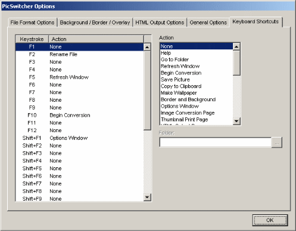Choose Border and Background in the Action list
Viewport: 296px width, 231px height.
pos(197,99)
